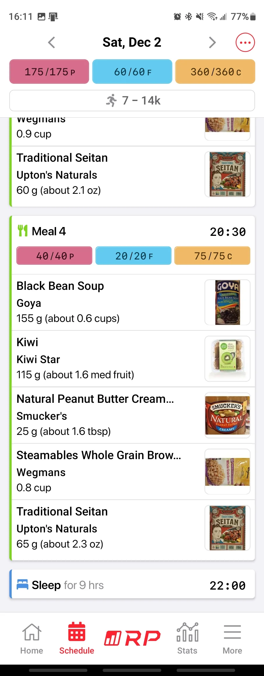The height and width of the screenshot is (676, 264).
Task: Go to previous day with left chevron
Action: 52,43
